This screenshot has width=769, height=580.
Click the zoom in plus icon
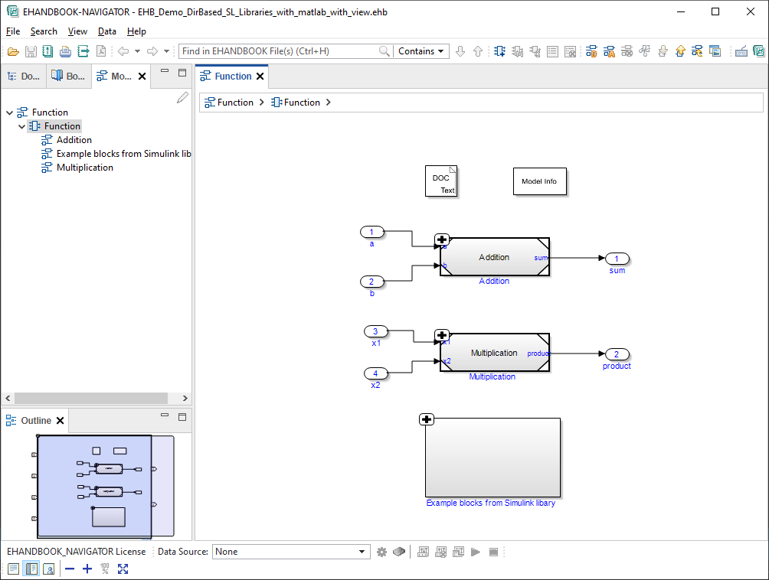pyautogui.click(x=87, y=569)
